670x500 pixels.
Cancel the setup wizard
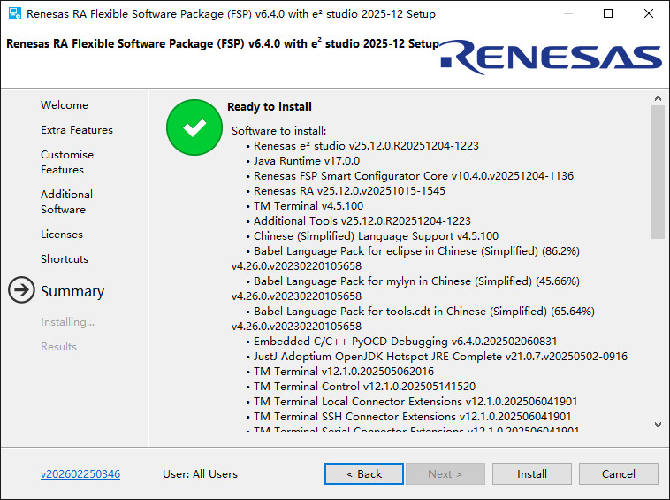click(x=619, y=474)
